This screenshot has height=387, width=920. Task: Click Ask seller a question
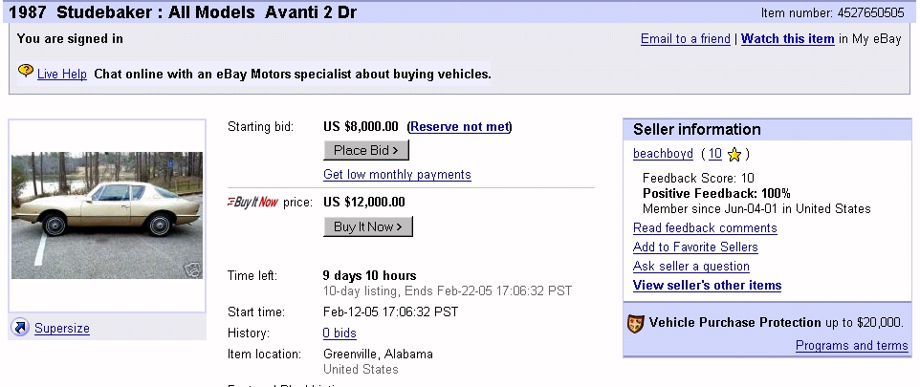pos(690,267)
